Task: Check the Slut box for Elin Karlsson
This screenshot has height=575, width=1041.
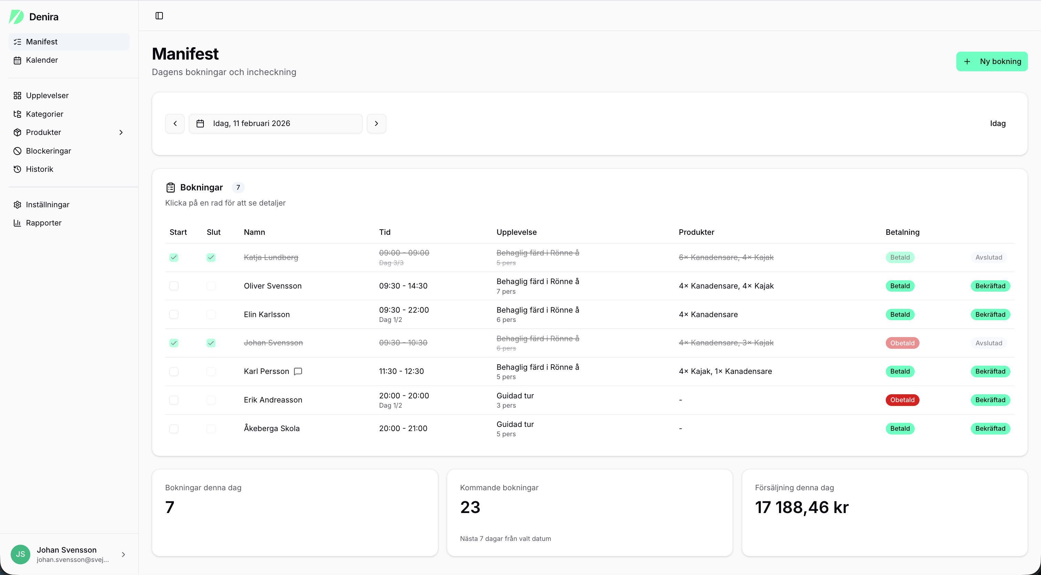Action: pos(211,314)
